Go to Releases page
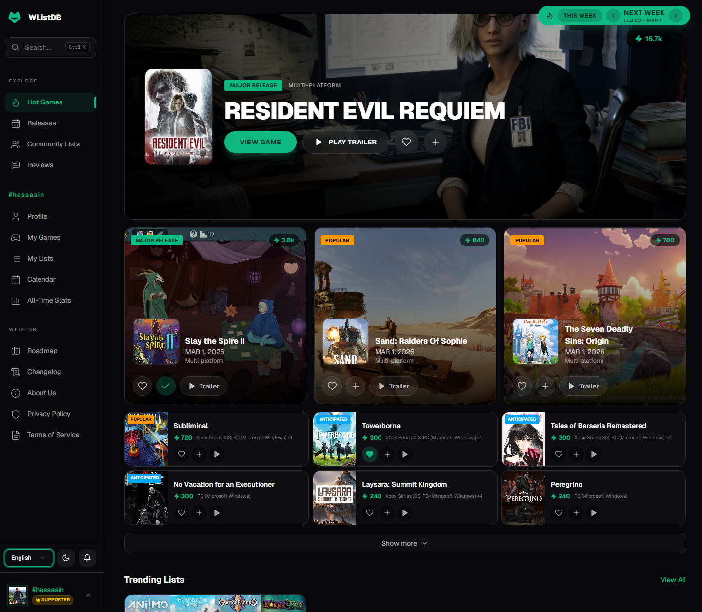 coord(50,123)
